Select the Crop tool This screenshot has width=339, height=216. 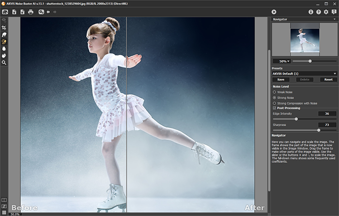tap(4, 28)
